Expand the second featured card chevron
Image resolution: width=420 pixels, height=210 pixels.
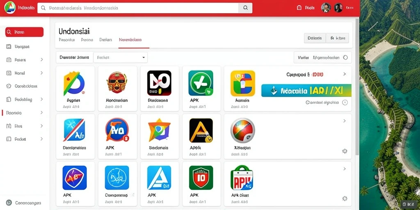point(345,121)
